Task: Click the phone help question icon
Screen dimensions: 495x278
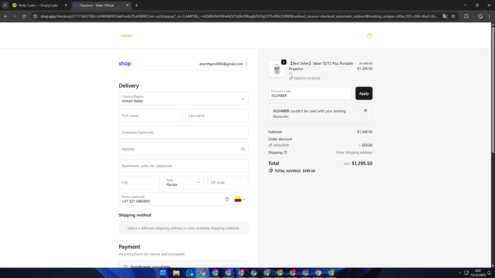Action: (x=227, y=199)
